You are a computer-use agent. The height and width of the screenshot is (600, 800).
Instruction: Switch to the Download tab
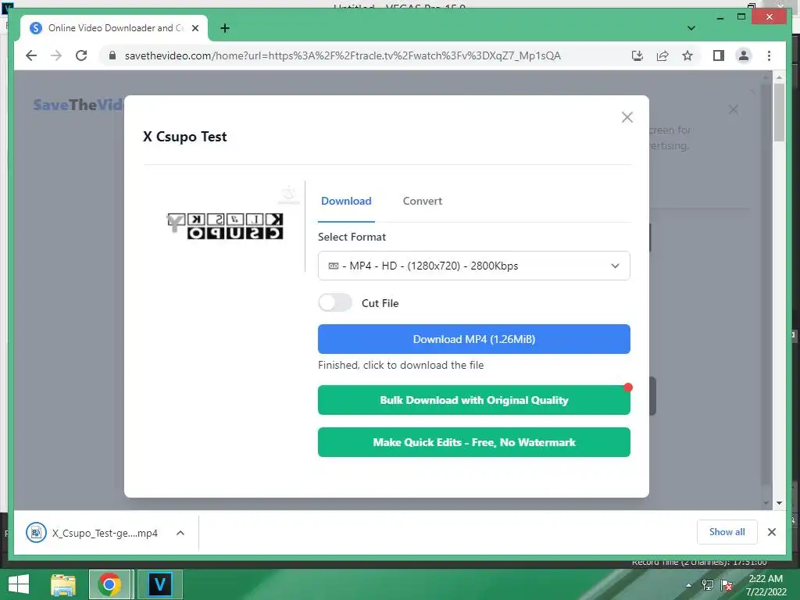click(x=346, y=201)
